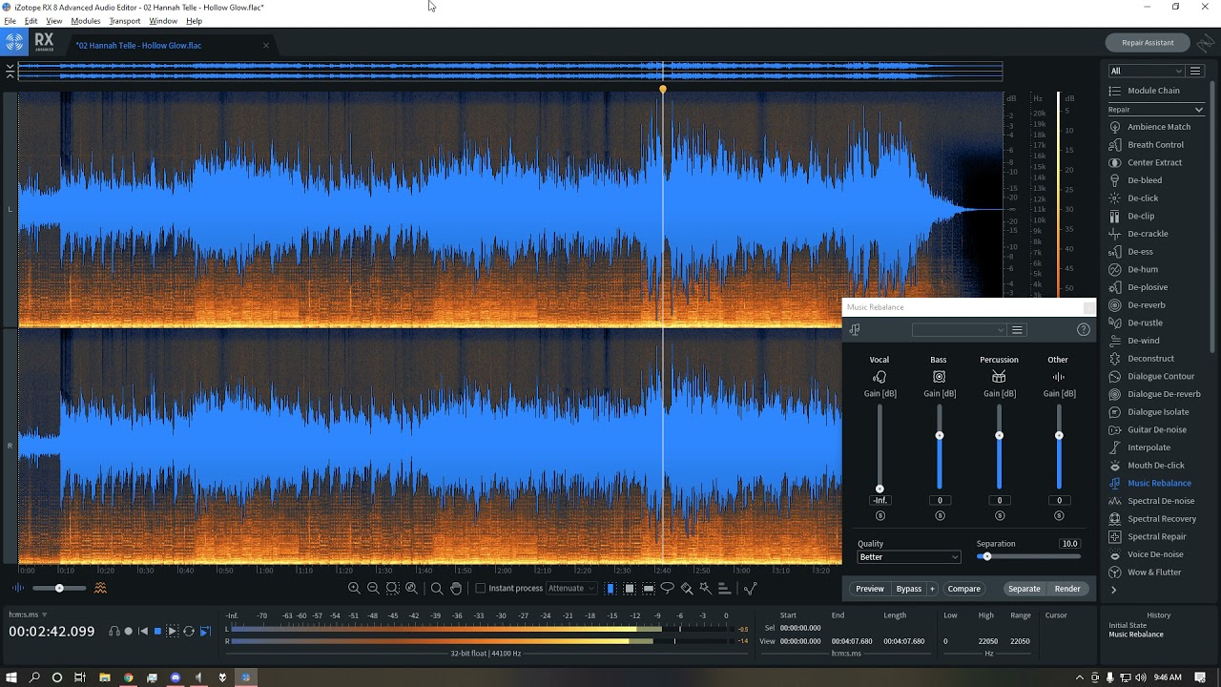The image size is (1221, 687).
Task: Open module list view options menu
Action: [x=1195, y=71]
